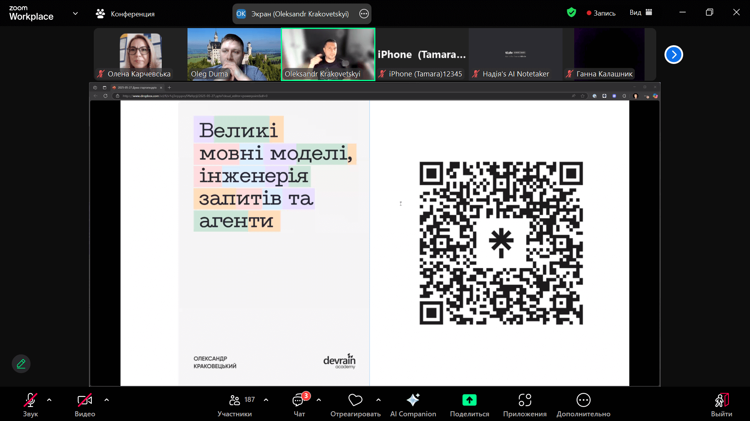Expand chat options arrow next to Чат
This screenshot has width=750, height=421.
coord(319,400)
